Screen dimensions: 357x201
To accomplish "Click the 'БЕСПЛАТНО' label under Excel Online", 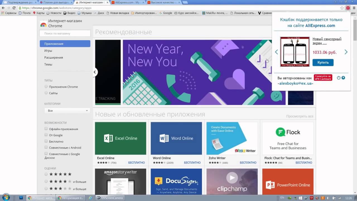I will 136,162.
